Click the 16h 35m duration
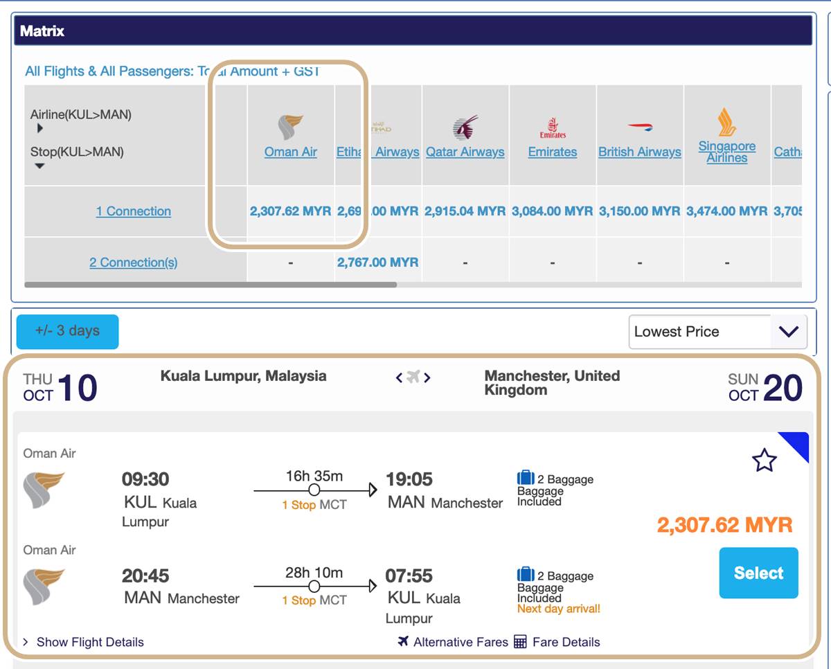This screenshot has width=831, height=669. 314,476
